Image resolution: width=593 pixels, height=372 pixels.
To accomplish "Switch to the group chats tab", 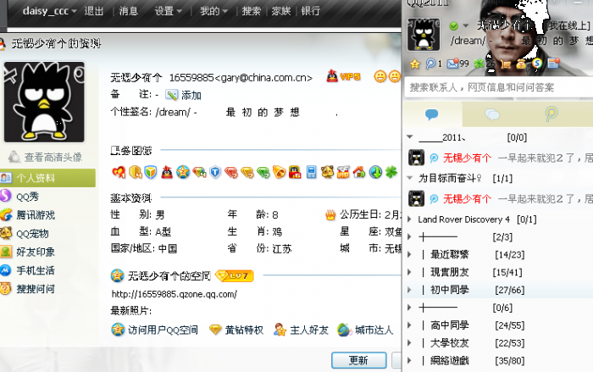I will [x=491, y=114].
